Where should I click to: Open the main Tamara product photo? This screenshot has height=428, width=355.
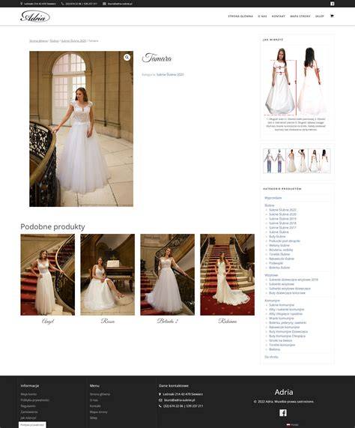81,129
